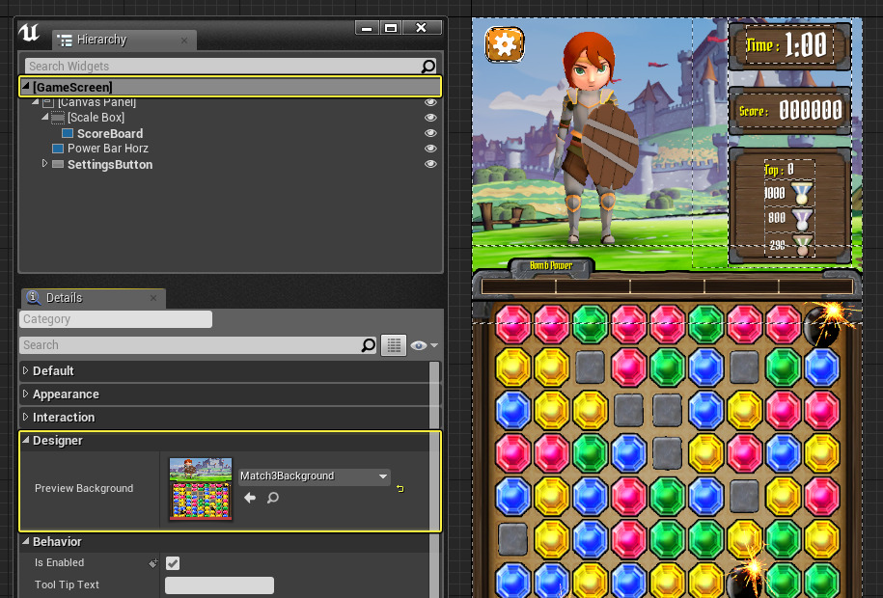Collapse the GameScreen root node
This screenshot has width=883, height=598.
25,86
